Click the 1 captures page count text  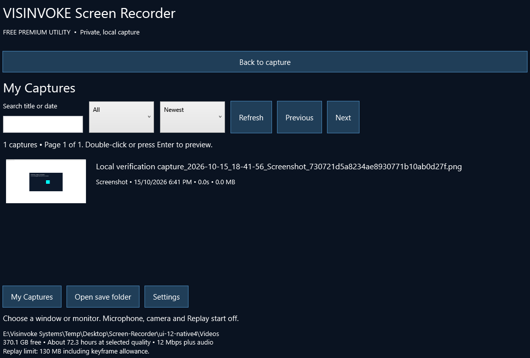(108, 145)
